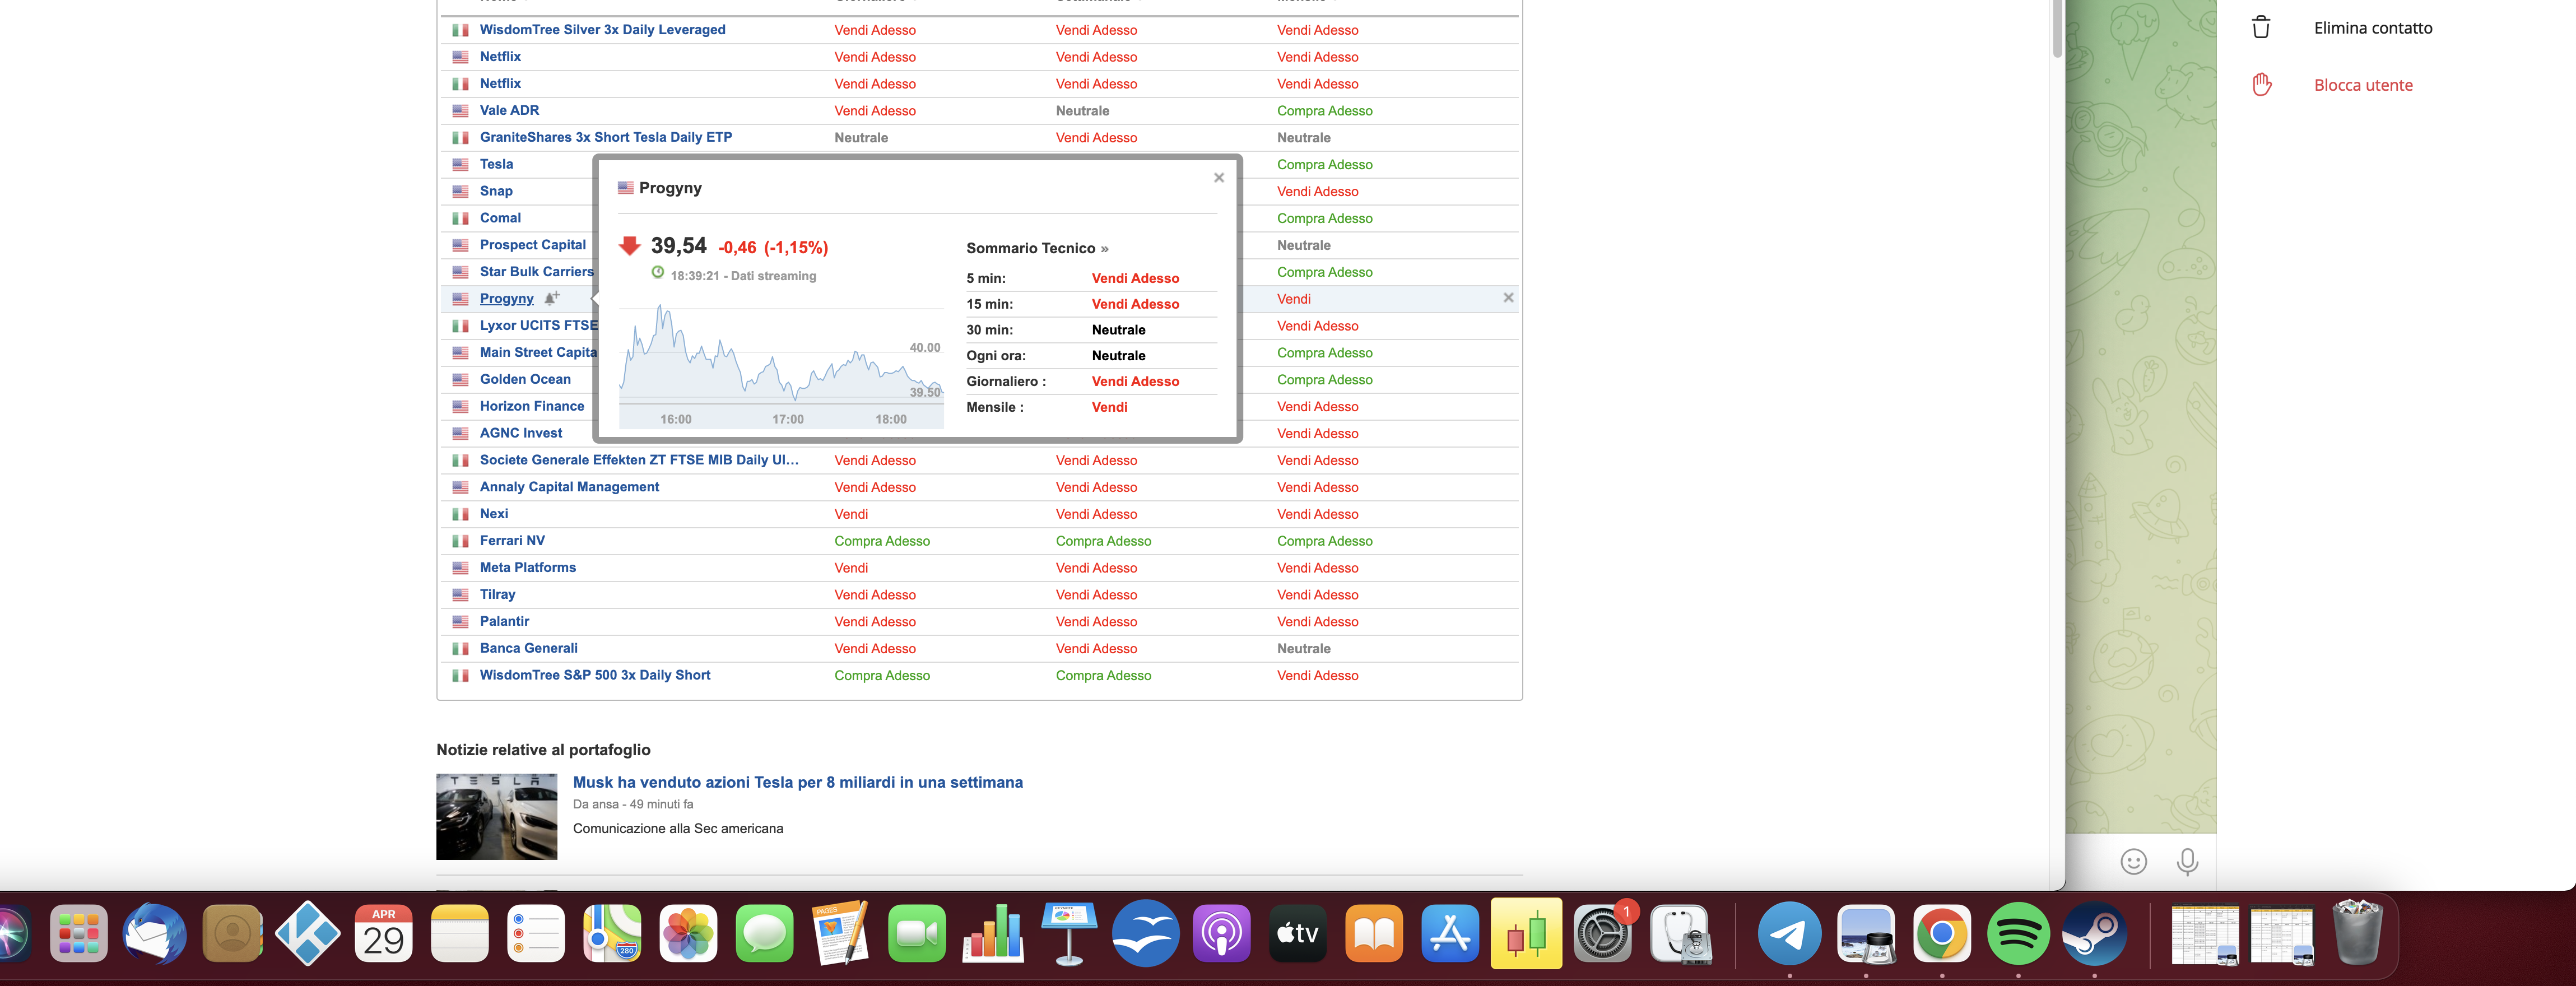Open Reminders app in the dock
This screenshot has height=986, width=2576.
pos(536,934)
